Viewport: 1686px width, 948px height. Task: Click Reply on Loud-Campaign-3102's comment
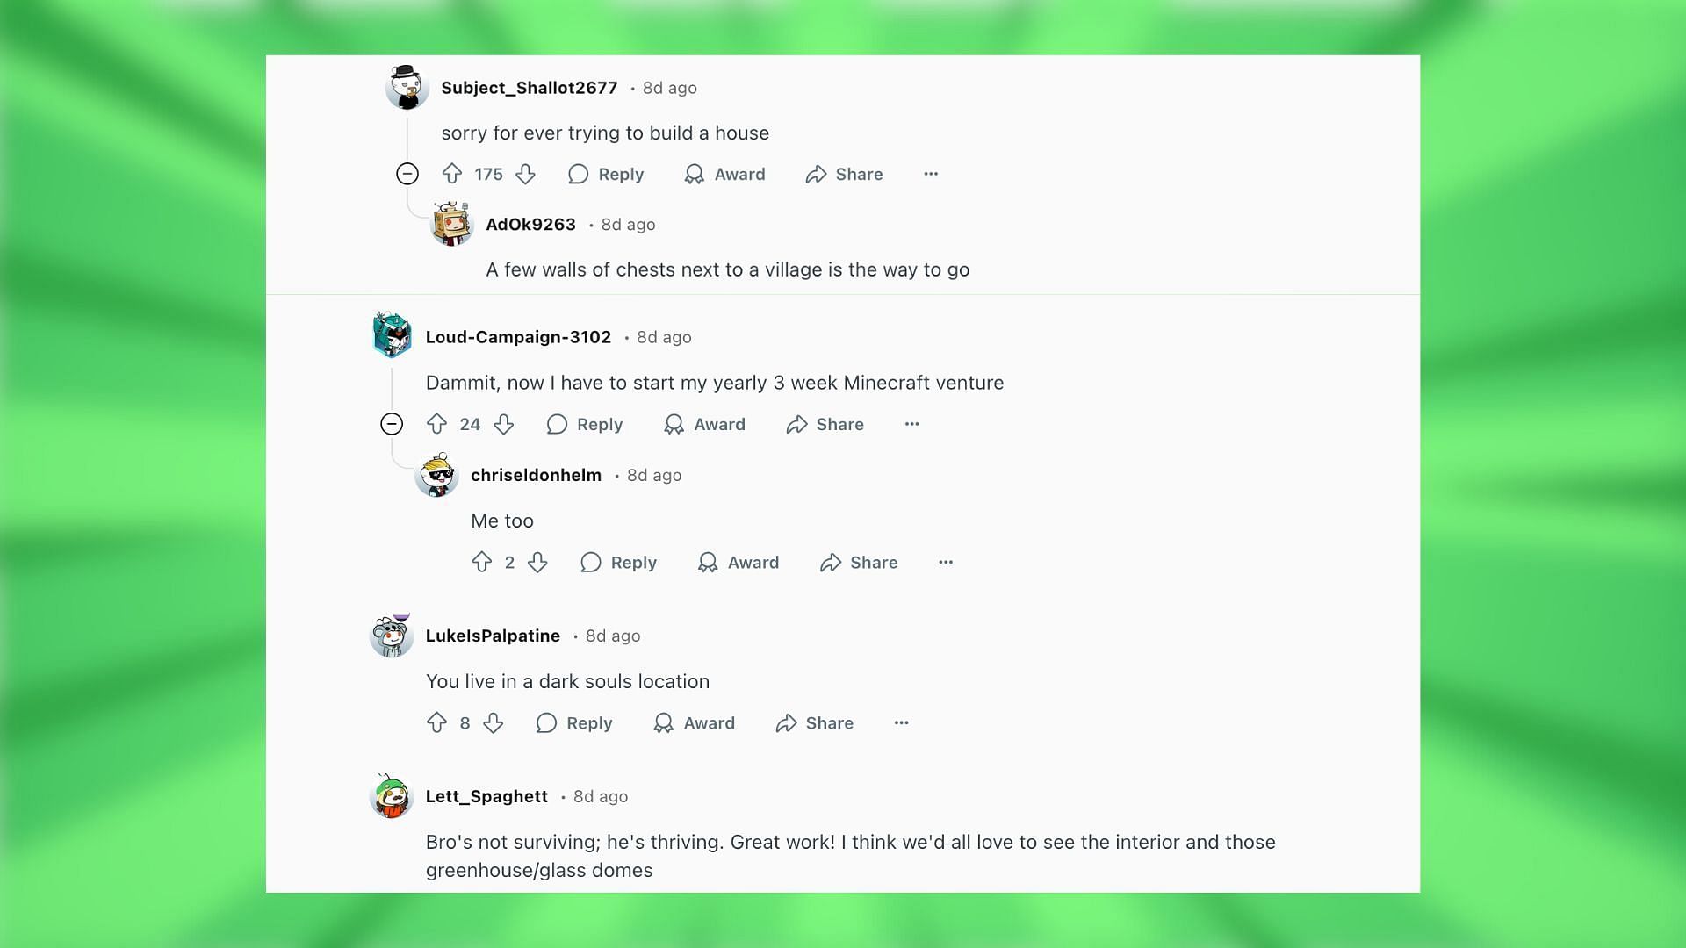(x=584, y=424)
